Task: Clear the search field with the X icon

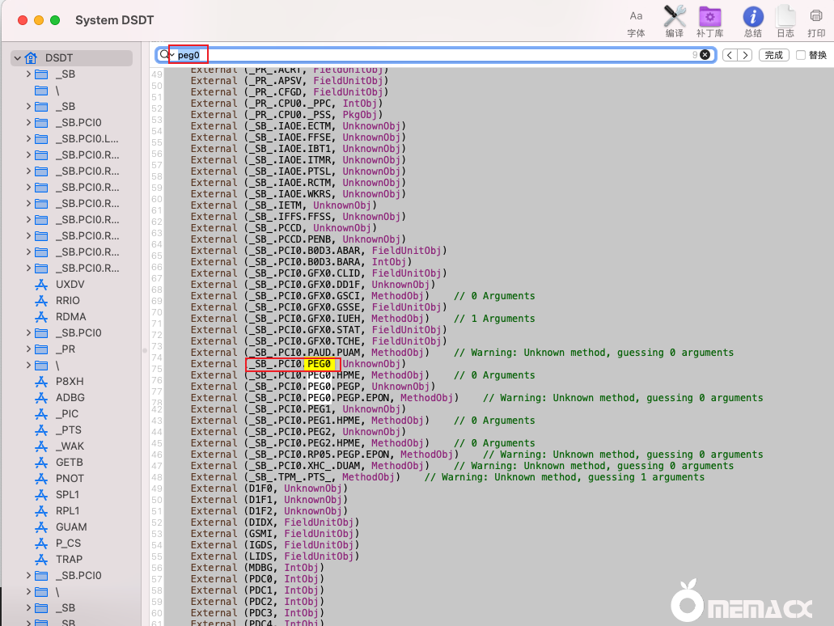Action: (705, 55)
